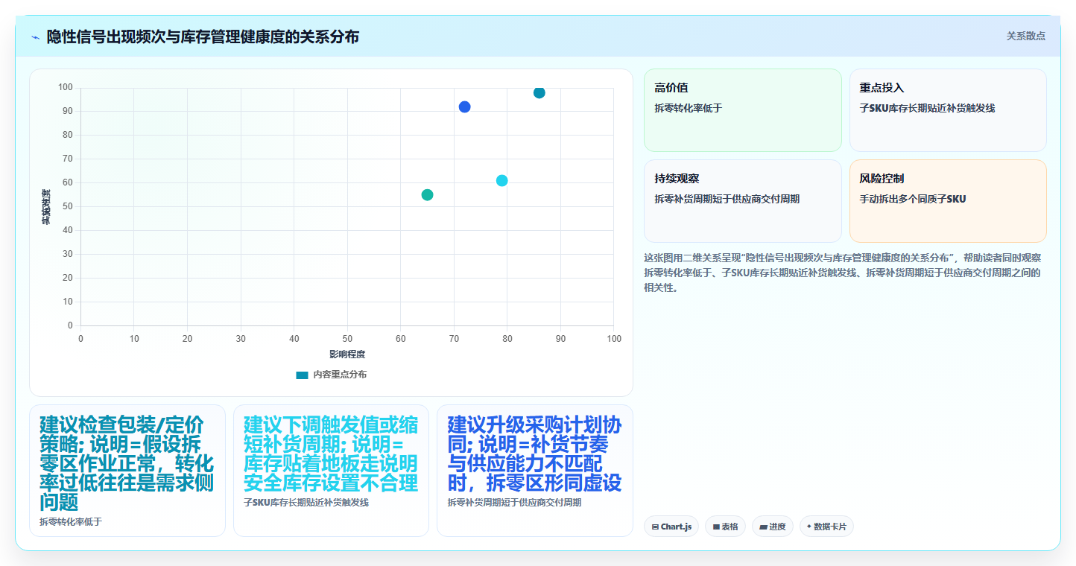
Task: Click 子SKU库存长期贴近补货触发线 under 重点投入
Action: [x=927, y=108]
